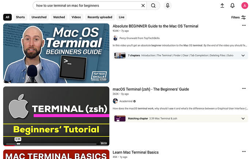
Task: Play the TERMINAL (zsh) Beginners' Tutorial thumbnail
Action: tap(56, 116)
